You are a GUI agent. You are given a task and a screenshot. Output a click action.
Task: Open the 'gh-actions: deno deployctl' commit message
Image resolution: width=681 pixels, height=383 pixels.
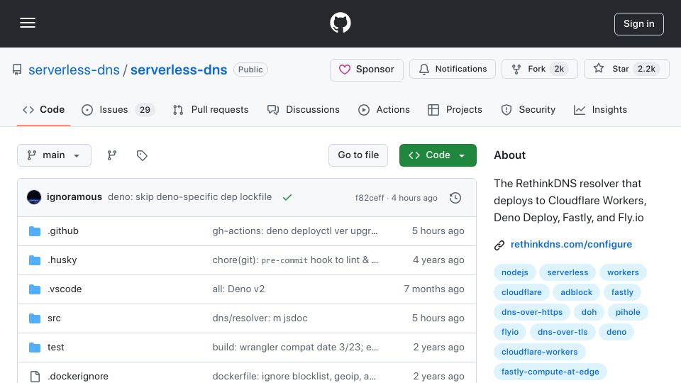295,231
